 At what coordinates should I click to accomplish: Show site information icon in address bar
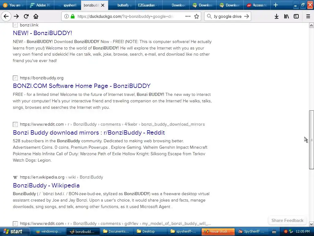67,17
